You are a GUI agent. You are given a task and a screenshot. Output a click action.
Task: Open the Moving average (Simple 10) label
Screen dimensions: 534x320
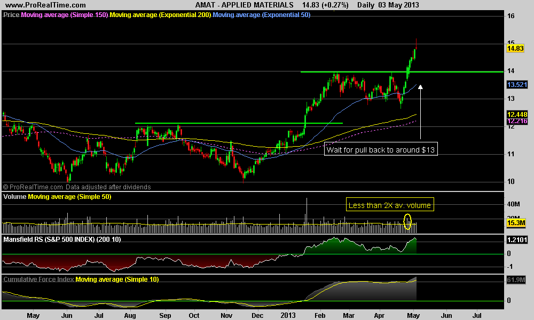(117, 279)
